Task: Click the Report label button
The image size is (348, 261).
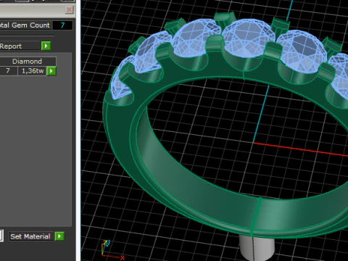Action: [x=20, y=46]
